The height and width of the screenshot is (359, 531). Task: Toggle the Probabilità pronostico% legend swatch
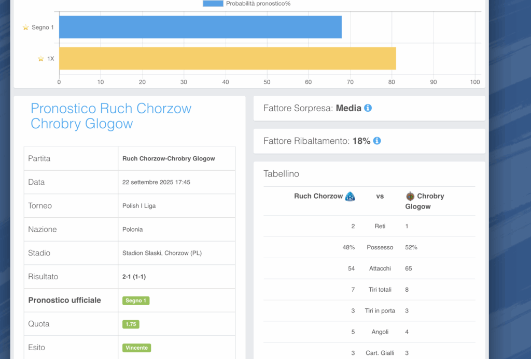pyautogui.click(x=213, y=4)
